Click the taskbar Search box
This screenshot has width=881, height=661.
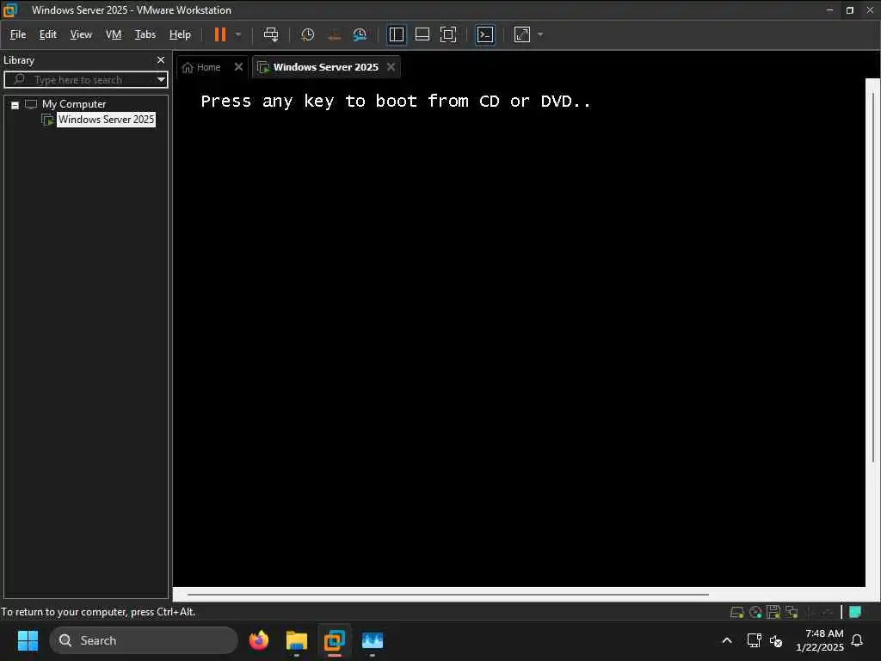coord(144,640)
